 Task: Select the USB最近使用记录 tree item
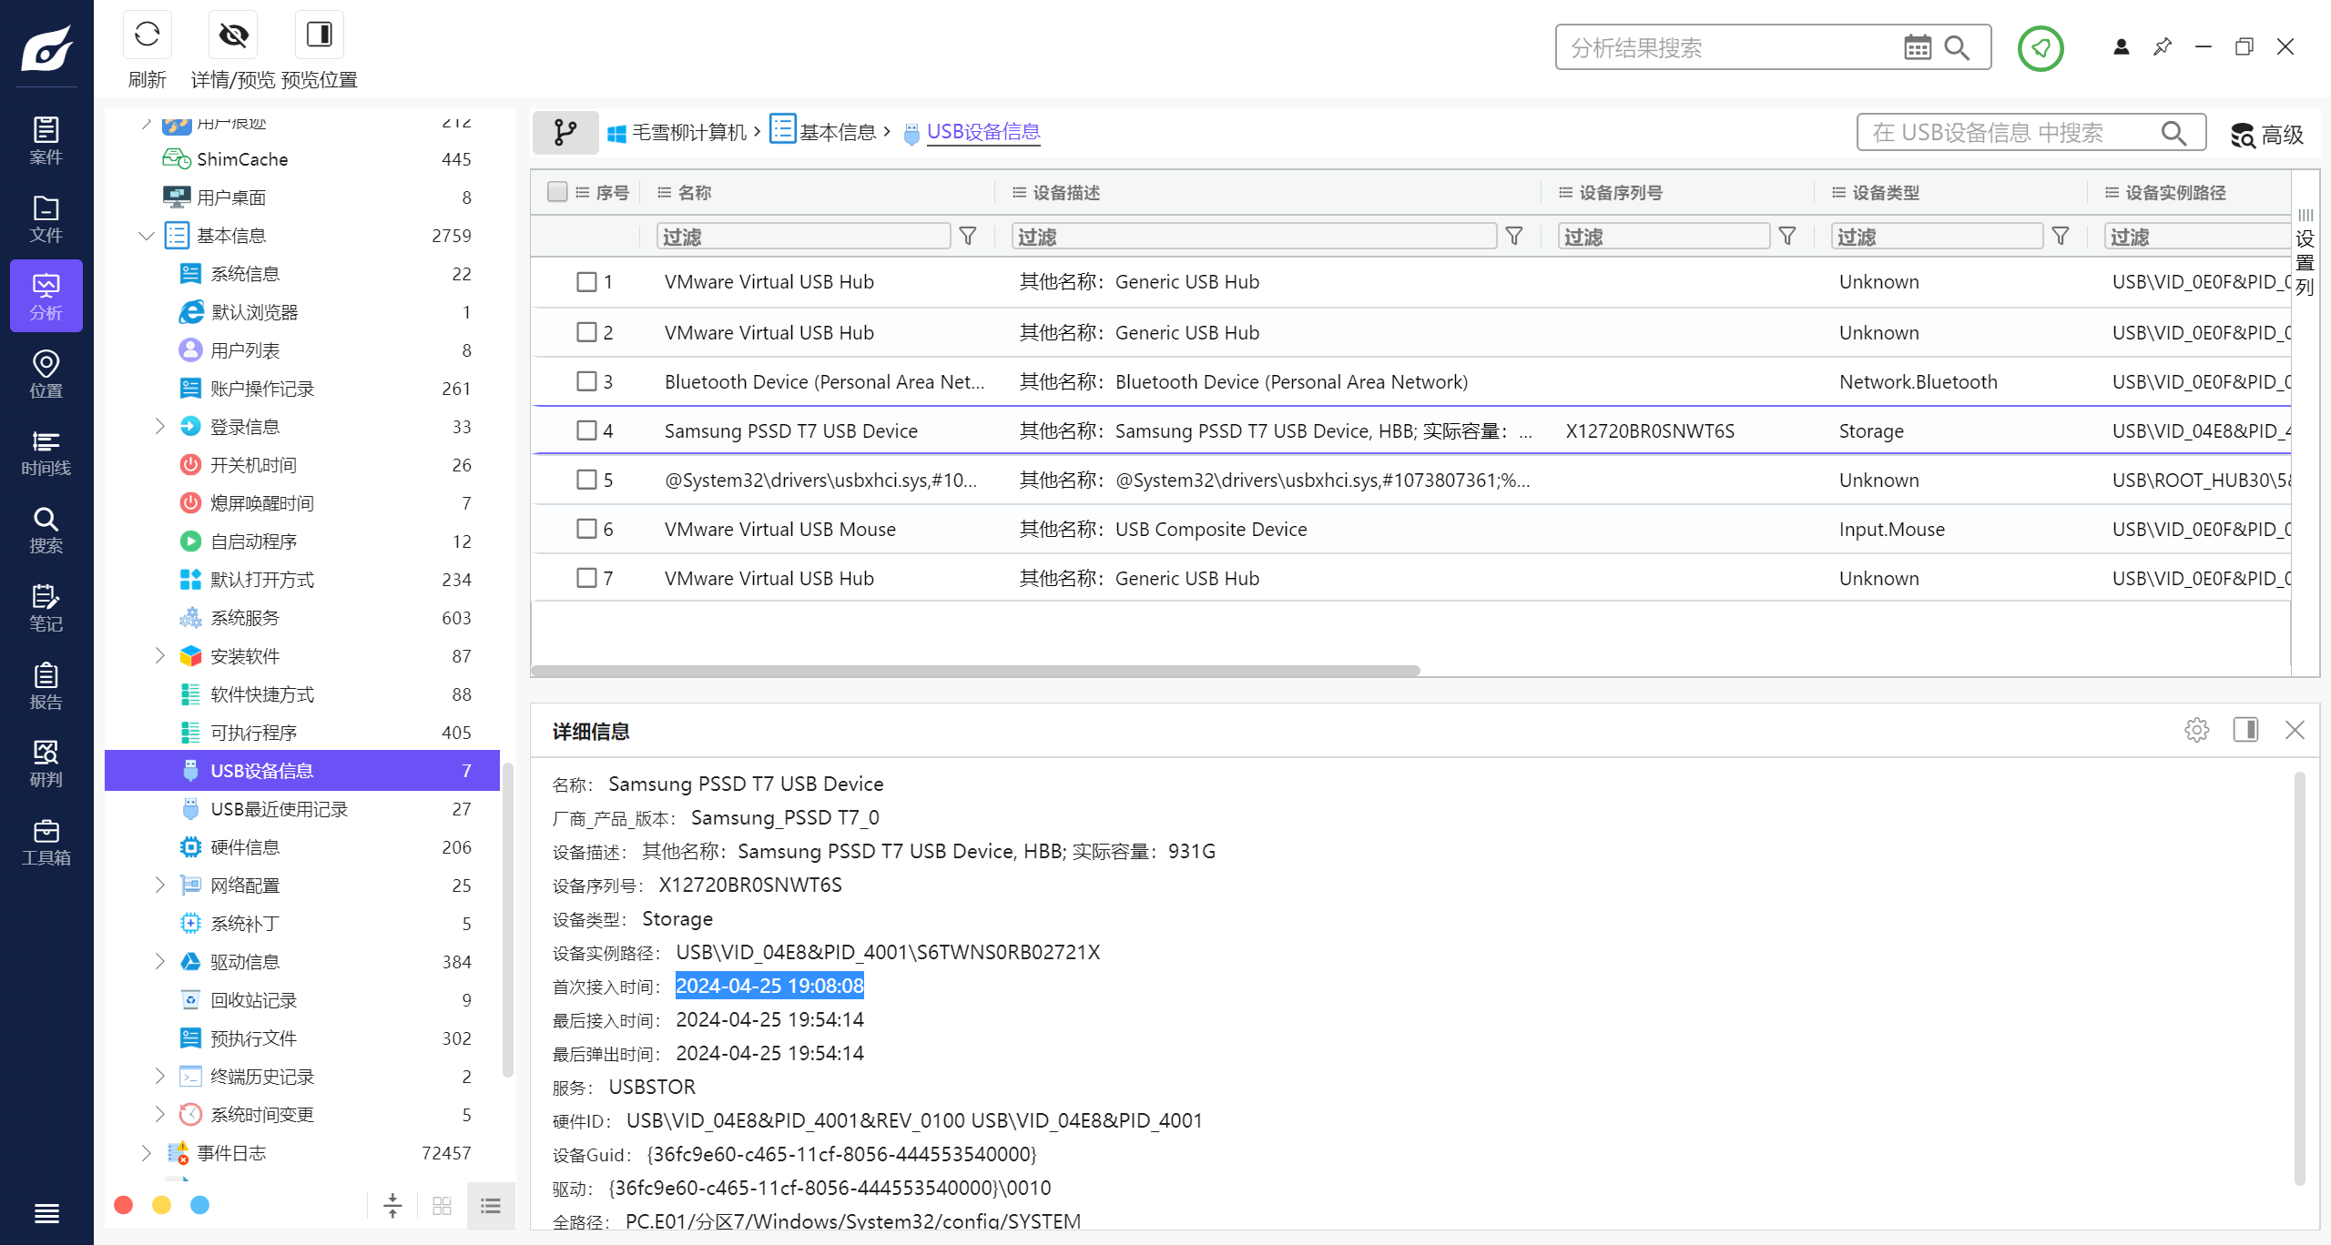tap(279, 809)
